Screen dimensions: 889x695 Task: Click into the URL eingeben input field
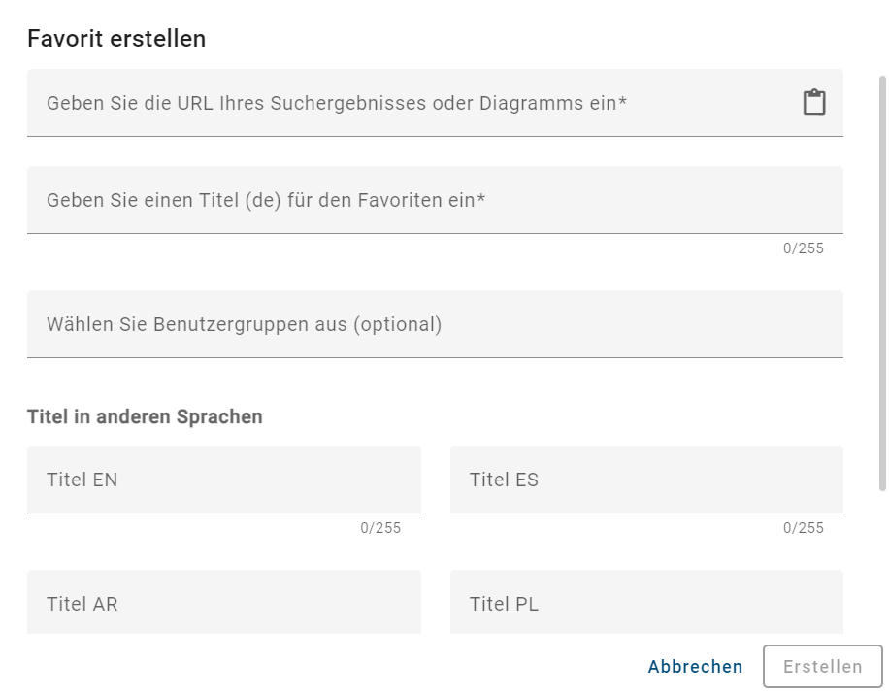pos(388,102)
